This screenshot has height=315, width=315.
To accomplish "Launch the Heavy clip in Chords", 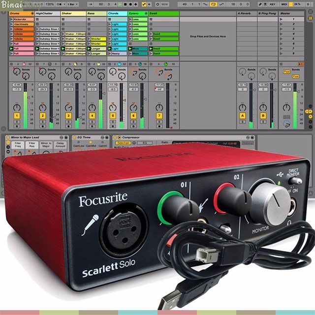I will pos(109,54).
